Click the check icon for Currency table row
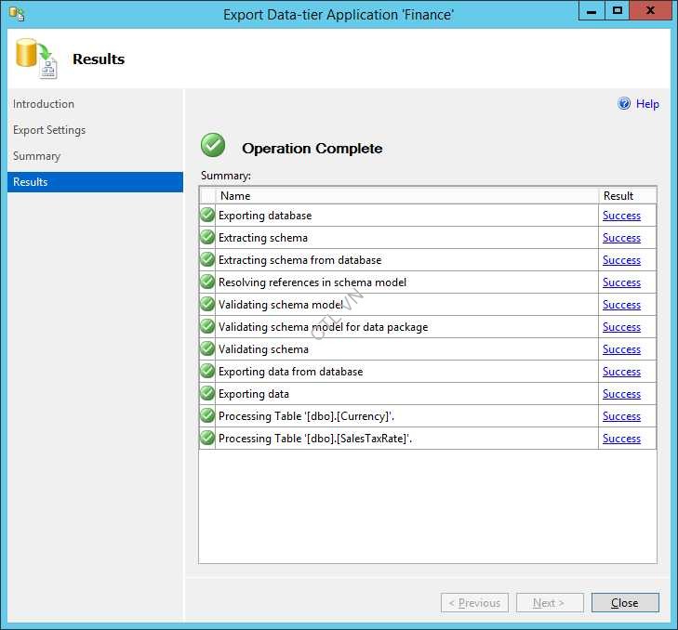The image size is (678, 630). click(x=207, y=416)
